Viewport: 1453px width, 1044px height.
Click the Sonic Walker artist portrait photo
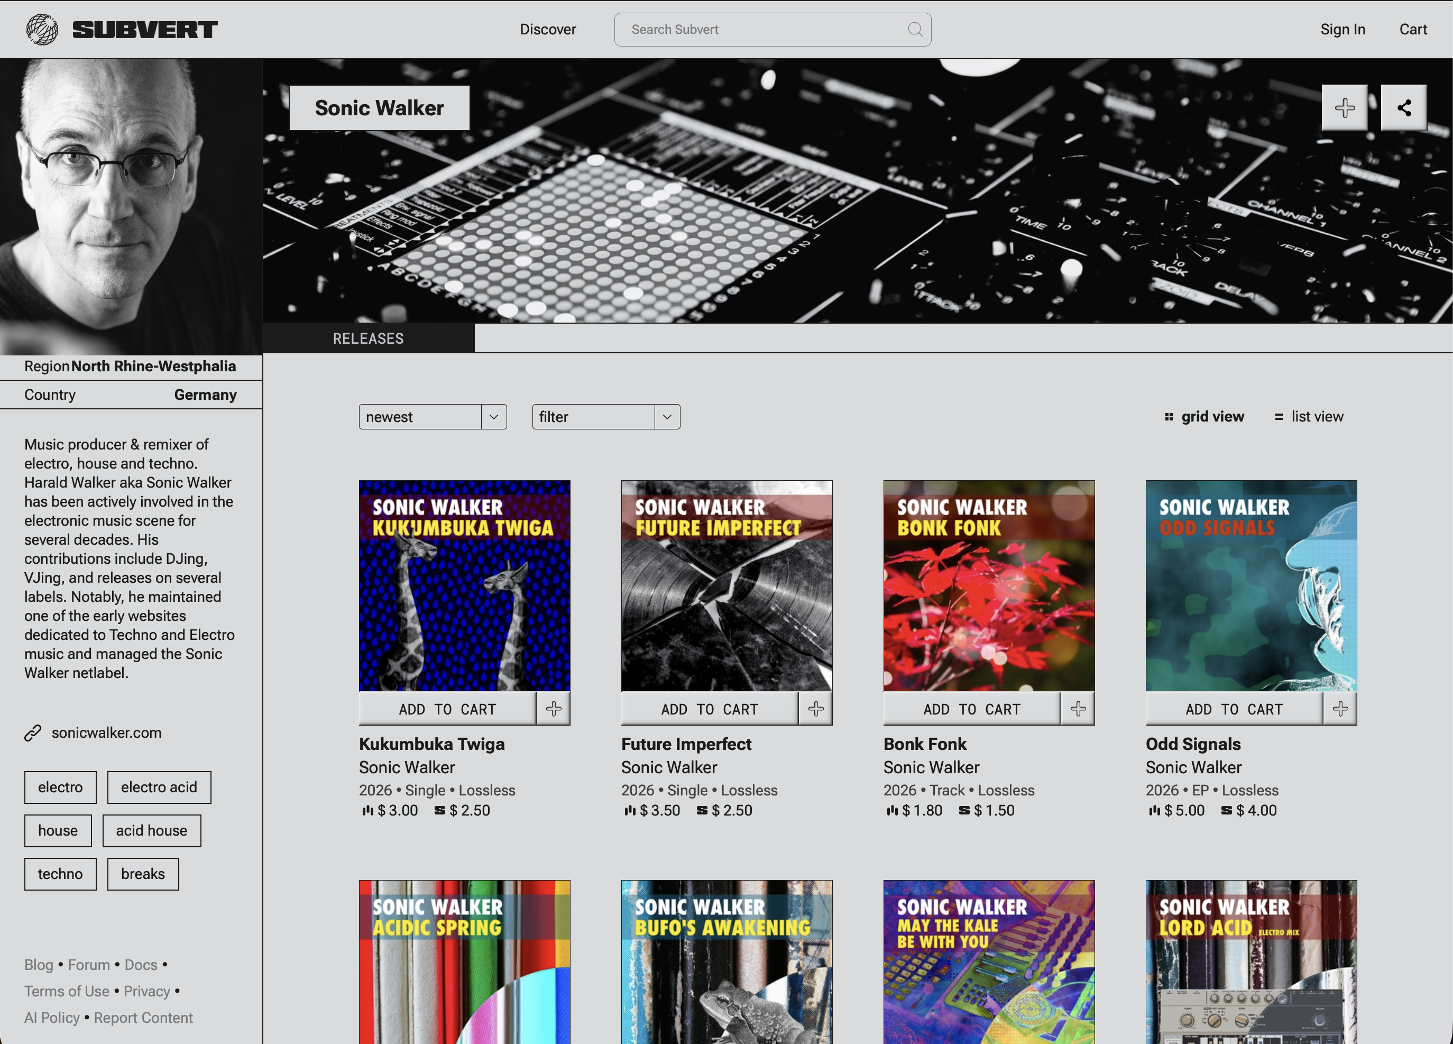pyautogui.click(x=131, y=207)
